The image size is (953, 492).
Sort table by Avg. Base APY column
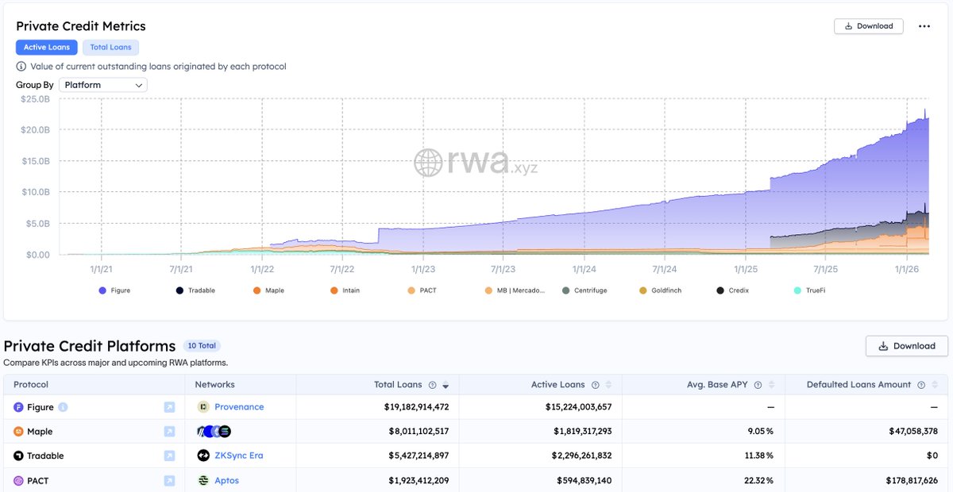(771, 386)
